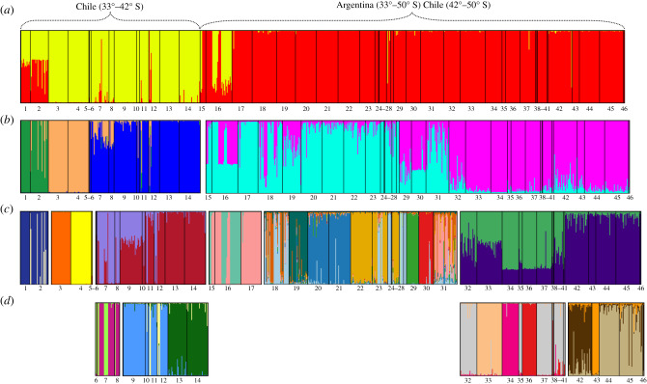647x384 pixels.
Task: Click orange block above label 3, panel c
Action: [x=61, y=248]
